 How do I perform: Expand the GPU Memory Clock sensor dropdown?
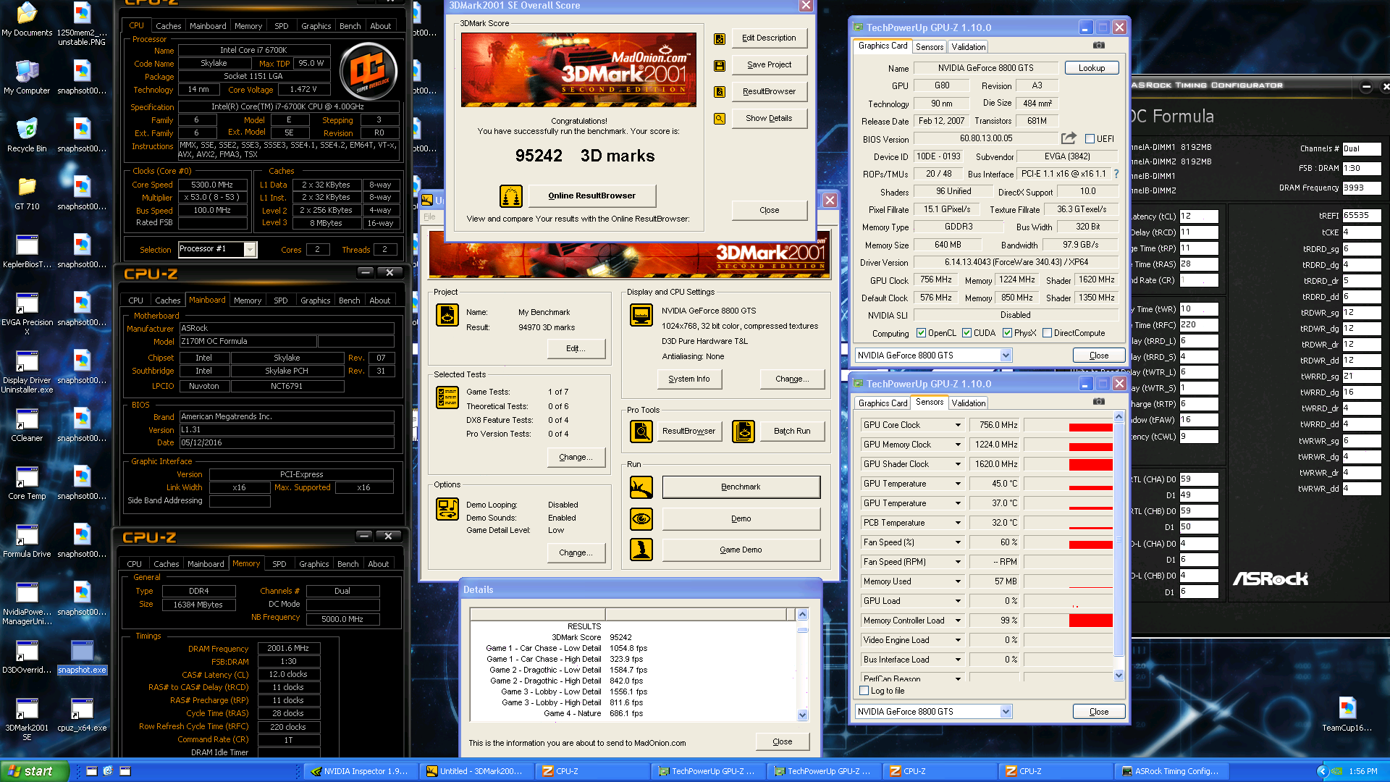(958, 445)
